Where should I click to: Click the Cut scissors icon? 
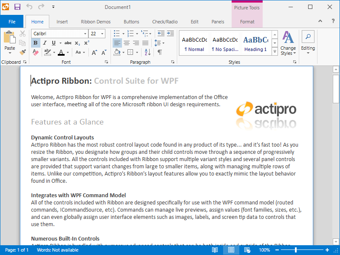23,34
